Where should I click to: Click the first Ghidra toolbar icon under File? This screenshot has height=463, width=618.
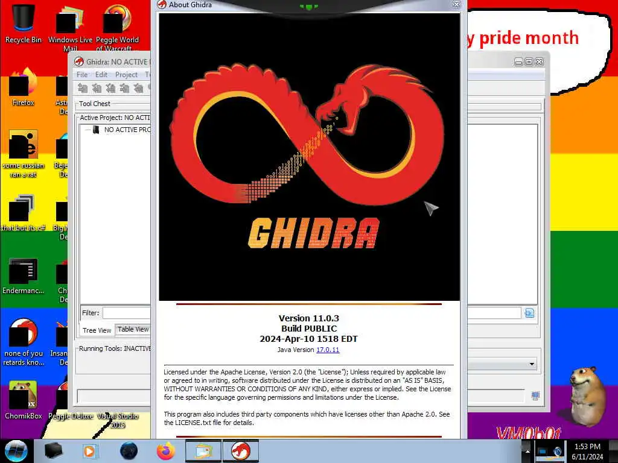coord(83,88)
